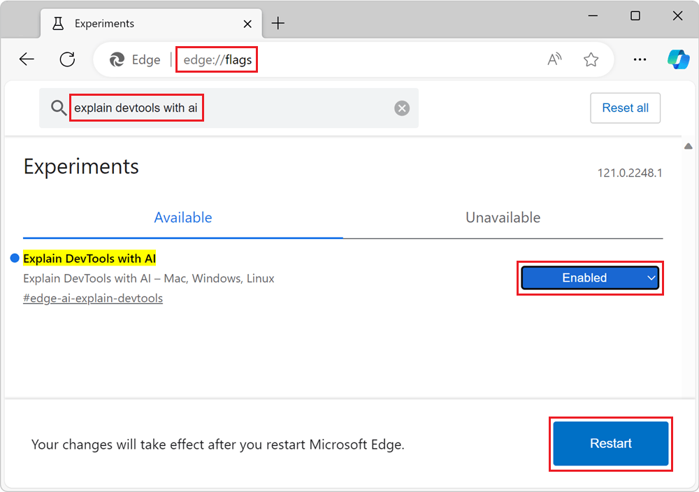
Task: Click the Reset all button
Action: (625, 108)
